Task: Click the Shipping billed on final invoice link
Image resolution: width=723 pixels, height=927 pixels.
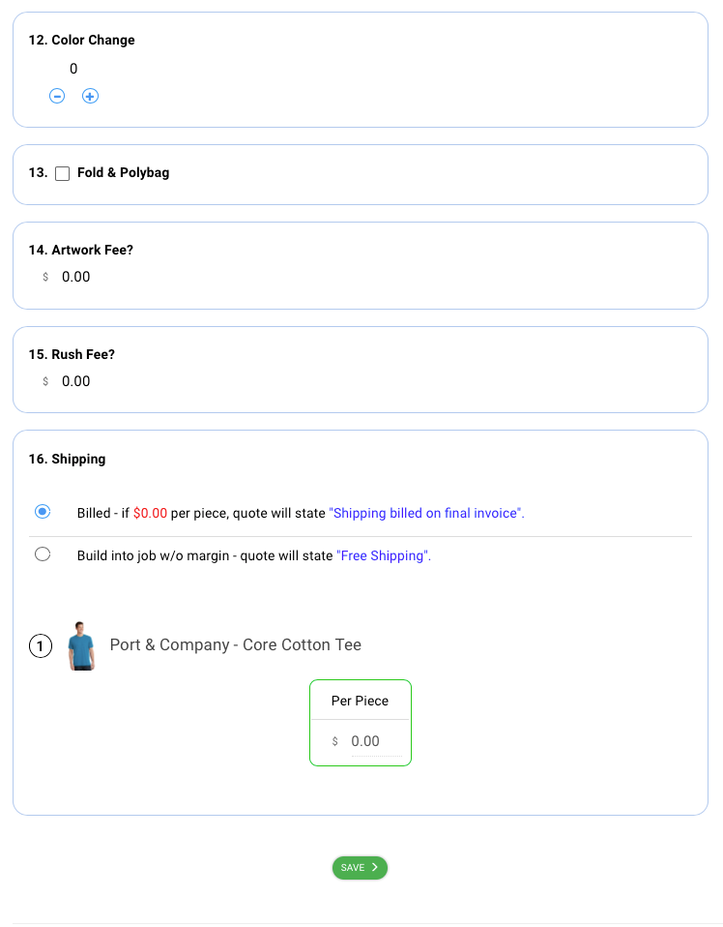Action: pyautogui.click(x=426, y=513)
